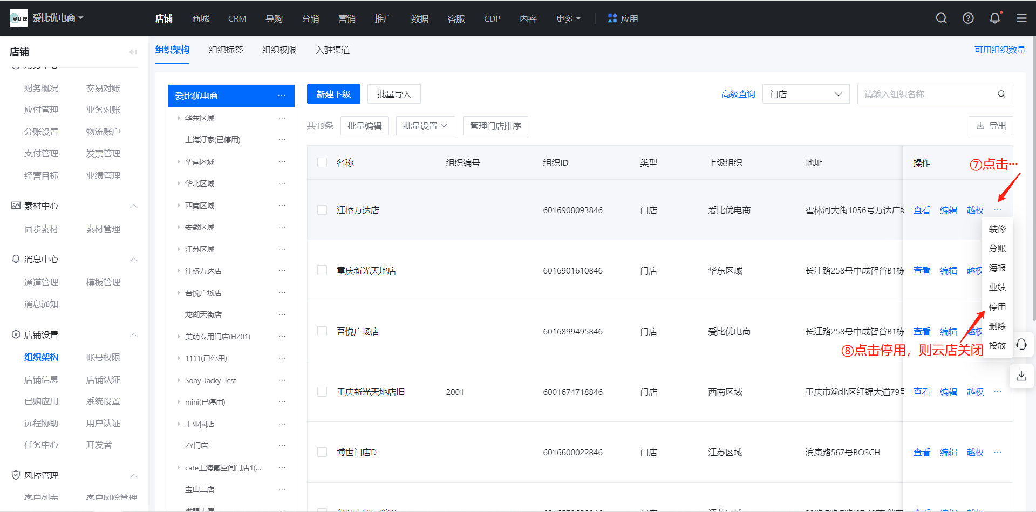Screen dimensions: 1036x512
Task: Switch to the 组织标签 tab
Action: coord(226,50)
